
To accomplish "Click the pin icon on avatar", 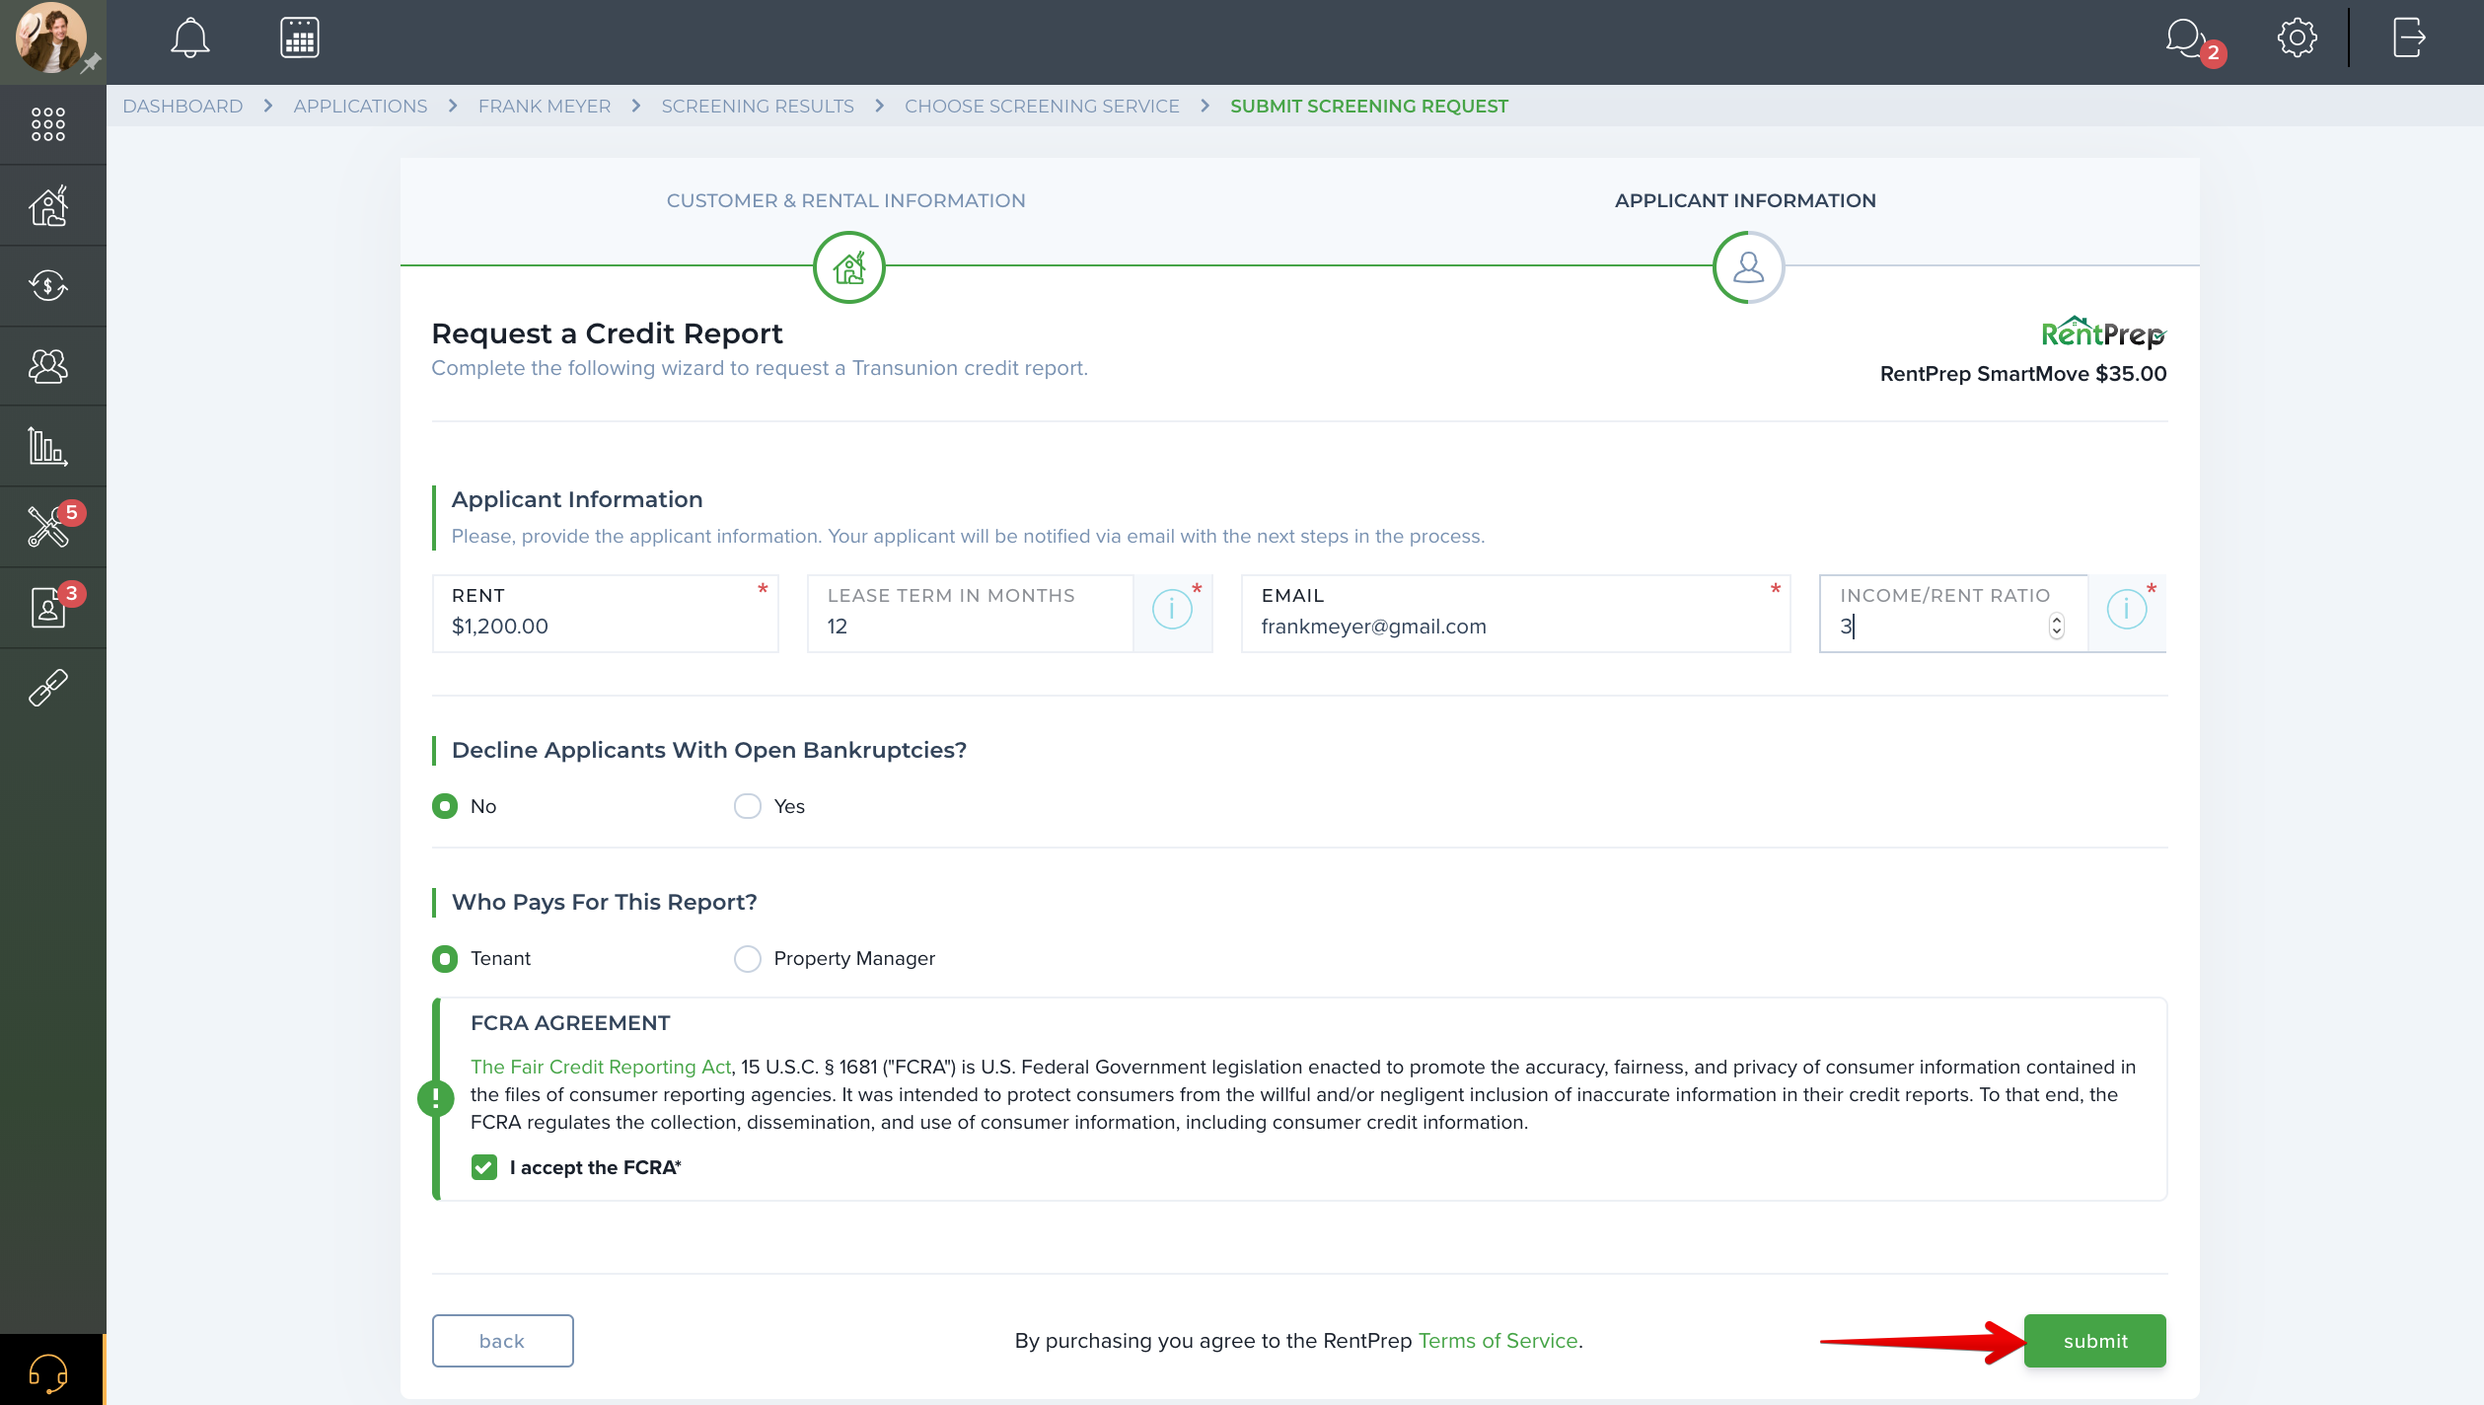I will 91,64.
